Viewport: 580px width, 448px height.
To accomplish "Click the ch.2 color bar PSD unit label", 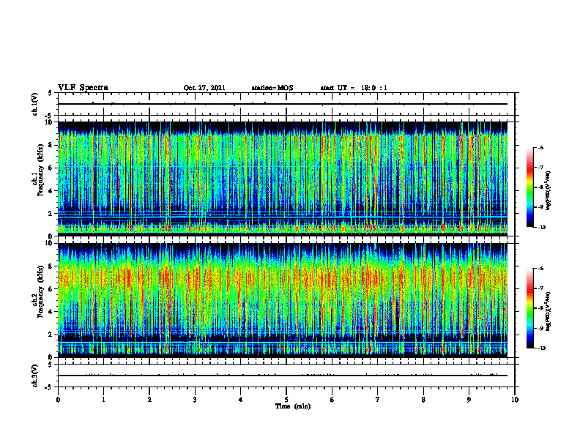I will (549, 312).
